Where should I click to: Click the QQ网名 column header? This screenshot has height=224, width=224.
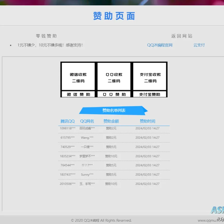pos(87,121)
